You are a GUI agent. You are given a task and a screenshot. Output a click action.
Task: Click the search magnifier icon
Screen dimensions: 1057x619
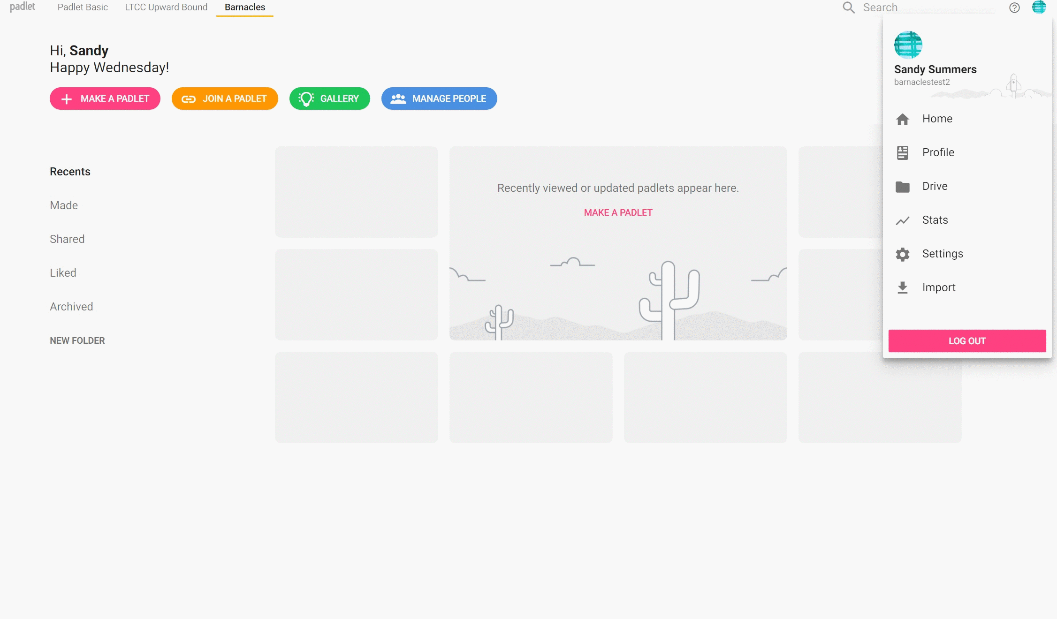(x=849, y=8)
